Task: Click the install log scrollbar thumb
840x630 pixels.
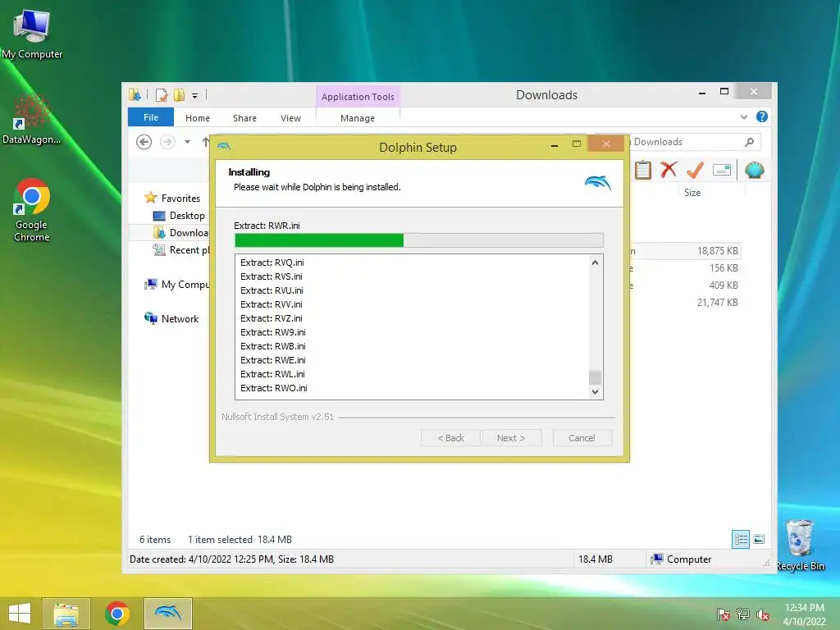Action: pyautogui.click(x=595, y=377)
